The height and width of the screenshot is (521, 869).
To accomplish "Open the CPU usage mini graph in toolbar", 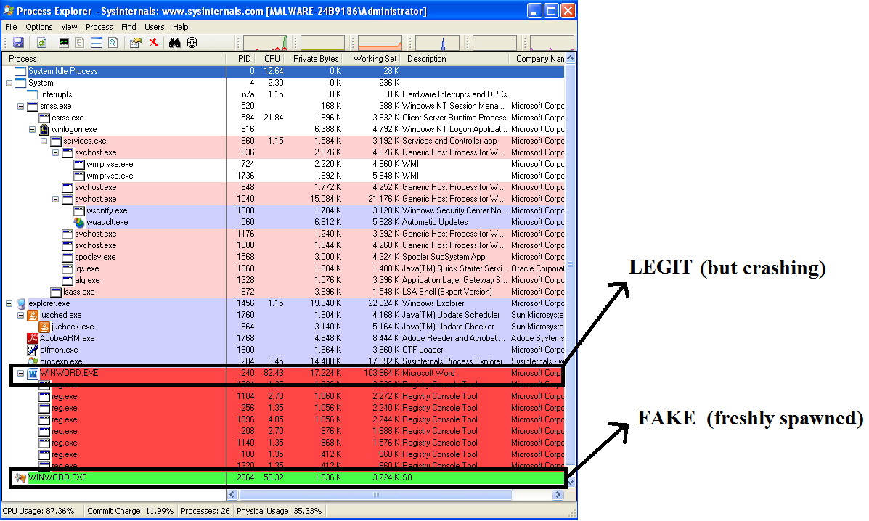I will pyautogui.click(x=266, y=43).
